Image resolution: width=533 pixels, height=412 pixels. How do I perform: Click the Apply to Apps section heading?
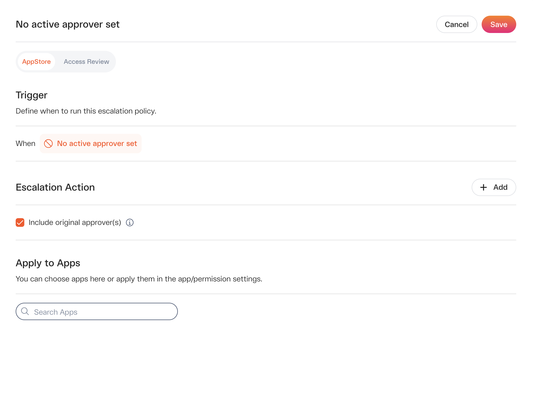click(48, 263)
